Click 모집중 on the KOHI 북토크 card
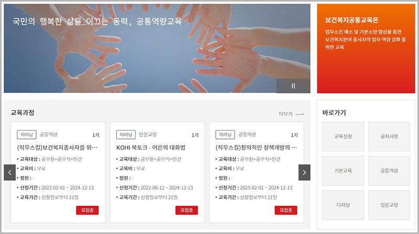 (x=186, y=210)
